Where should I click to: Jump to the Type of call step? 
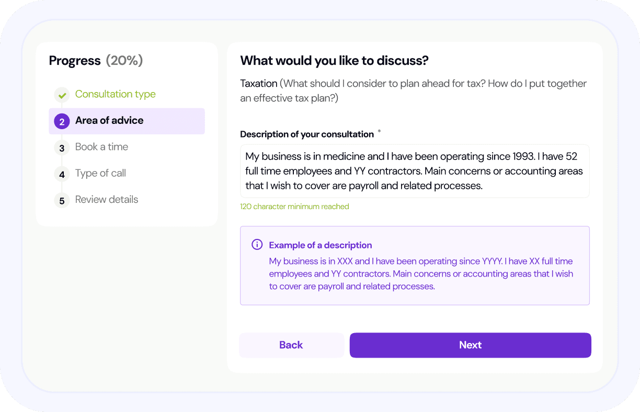pos(100,173)
